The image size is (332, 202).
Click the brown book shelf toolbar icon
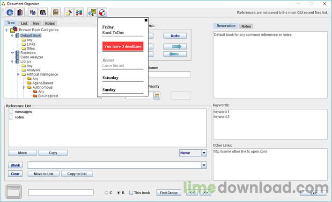(56, 13)
